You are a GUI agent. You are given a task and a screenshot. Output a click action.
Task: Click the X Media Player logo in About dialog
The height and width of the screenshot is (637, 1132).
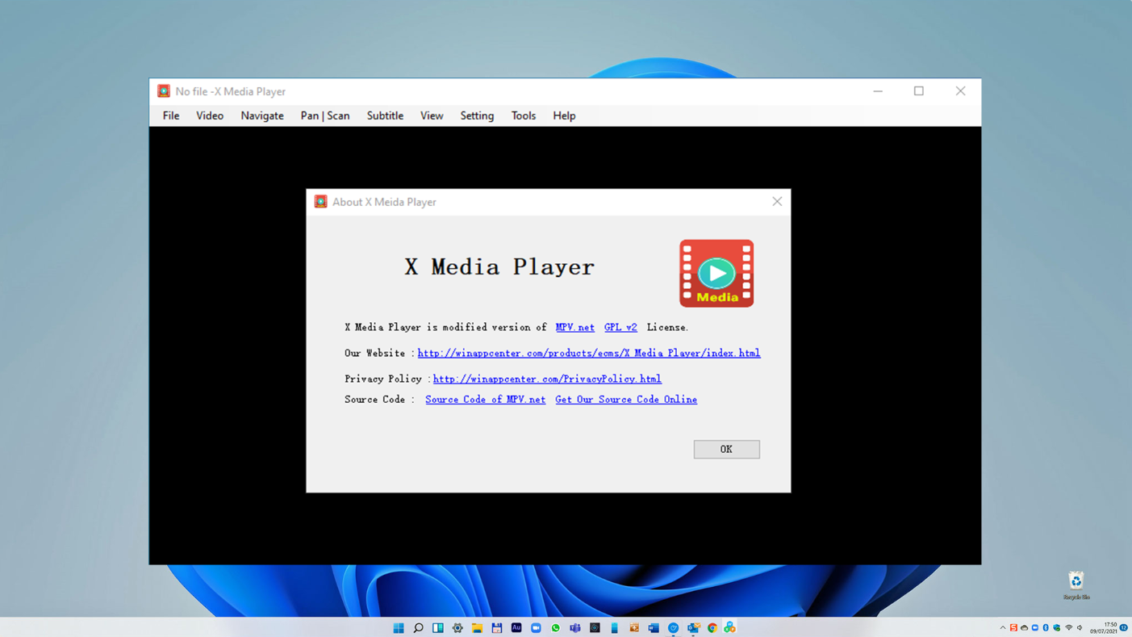click(716, 273)
